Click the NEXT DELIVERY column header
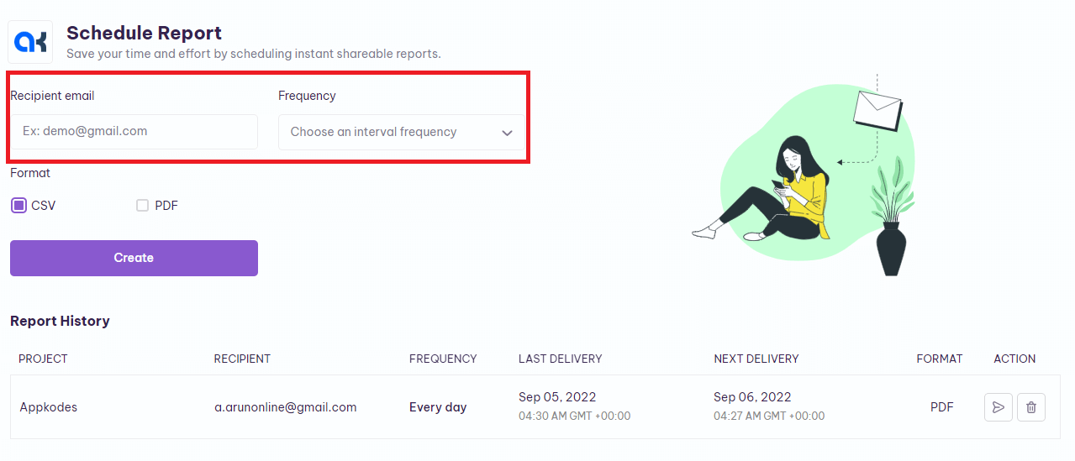Screen dimensions: 1075x461 756,359
